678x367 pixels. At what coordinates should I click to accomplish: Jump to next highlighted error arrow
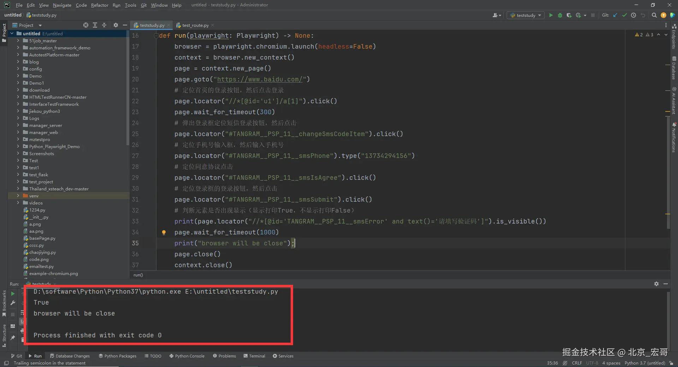pos(666,35)
